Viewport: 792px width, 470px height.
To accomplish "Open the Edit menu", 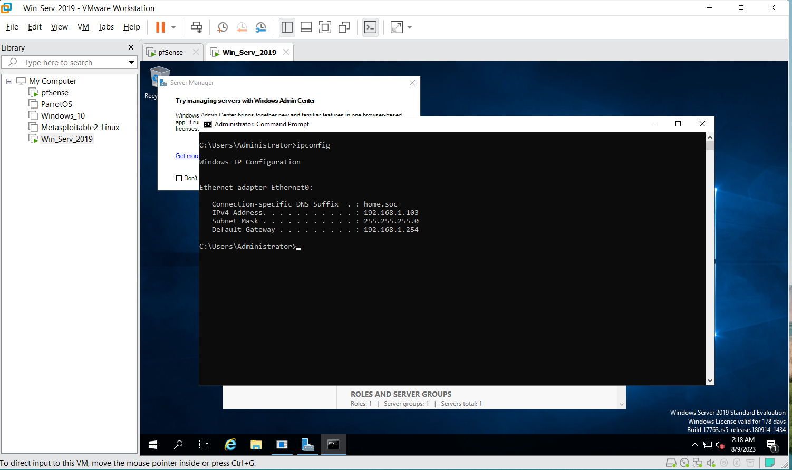I will click(x=35, y=27).
